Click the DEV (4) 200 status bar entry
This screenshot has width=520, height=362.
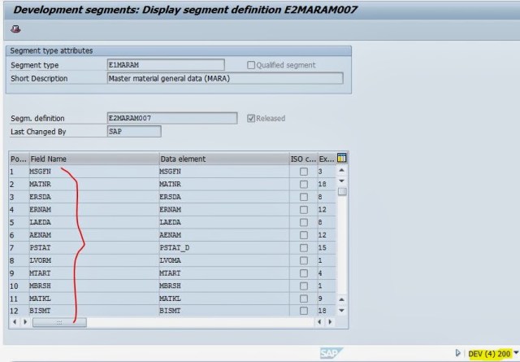[x=489, y=354]
